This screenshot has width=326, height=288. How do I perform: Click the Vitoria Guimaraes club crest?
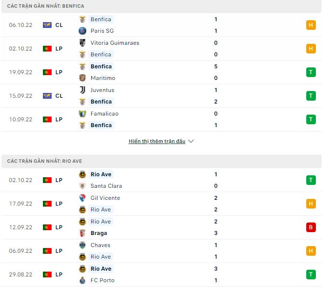pos(82,43)
